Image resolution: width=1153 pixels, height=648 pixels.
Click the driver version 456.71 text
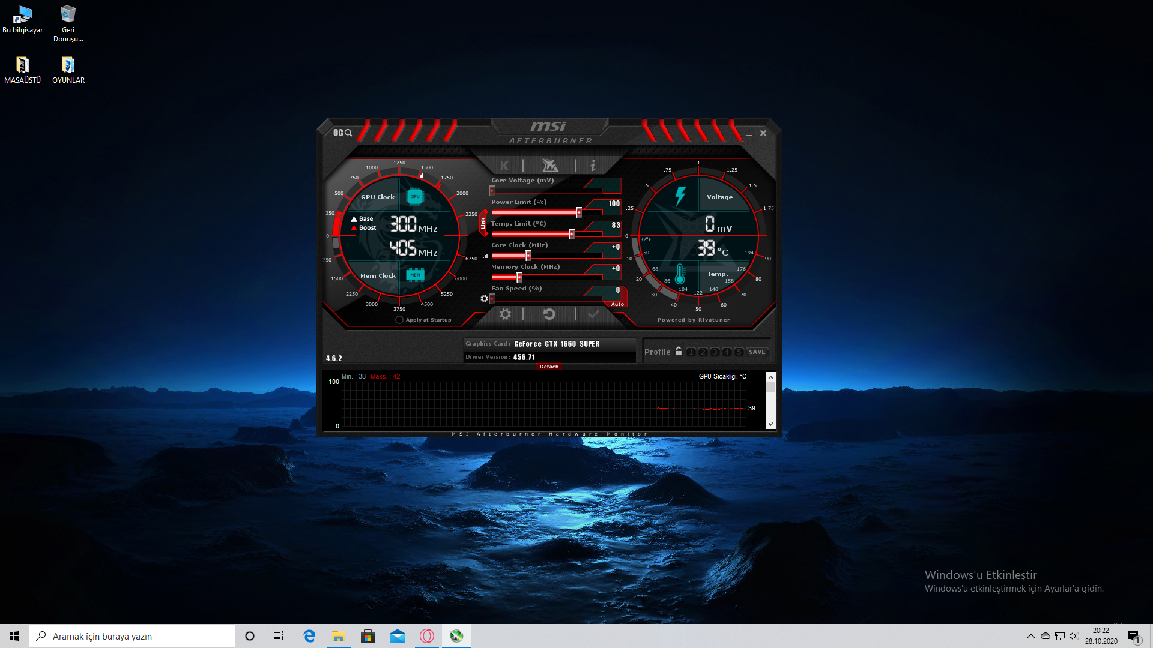[x=524, y=357]
